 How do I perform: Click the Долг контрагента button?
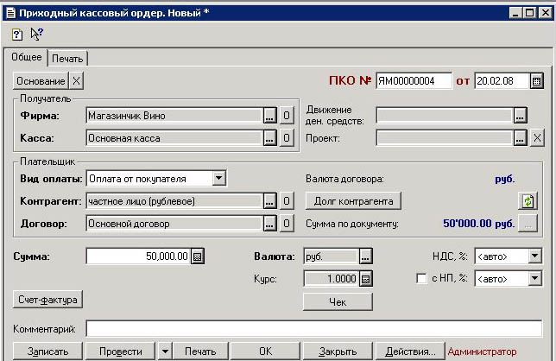(353, 201)
